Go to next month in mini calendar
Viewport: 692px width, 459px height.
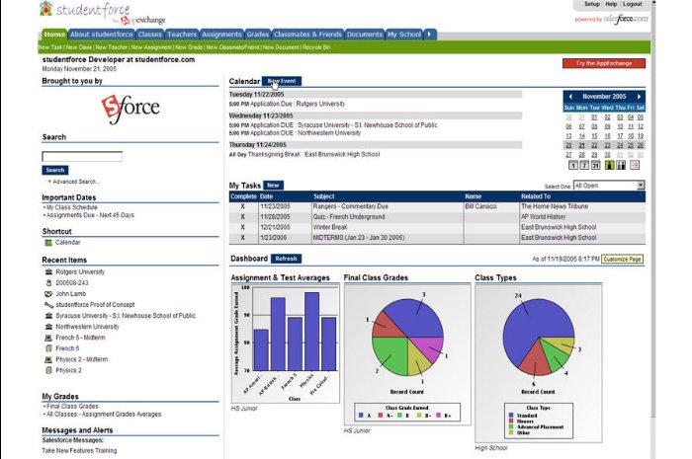pos(639,97)
